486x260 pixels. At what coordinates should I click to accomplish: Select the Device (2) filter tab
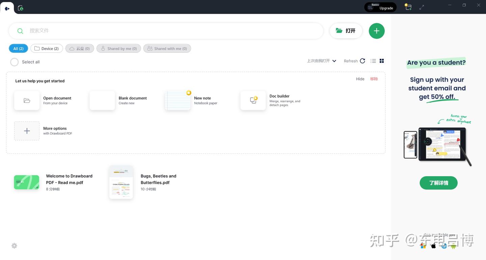tap(47, 48)
